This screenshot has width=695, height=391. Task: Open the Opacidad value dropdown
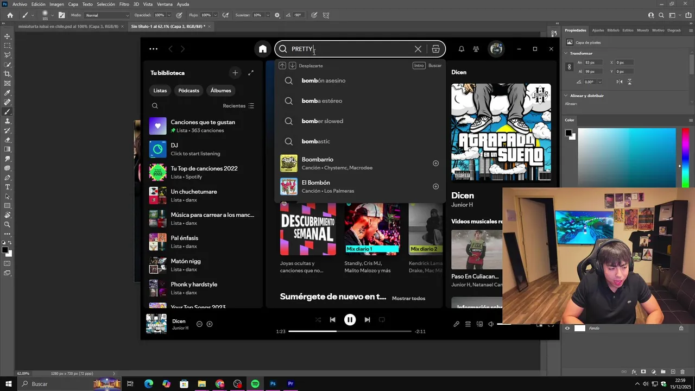169,15
